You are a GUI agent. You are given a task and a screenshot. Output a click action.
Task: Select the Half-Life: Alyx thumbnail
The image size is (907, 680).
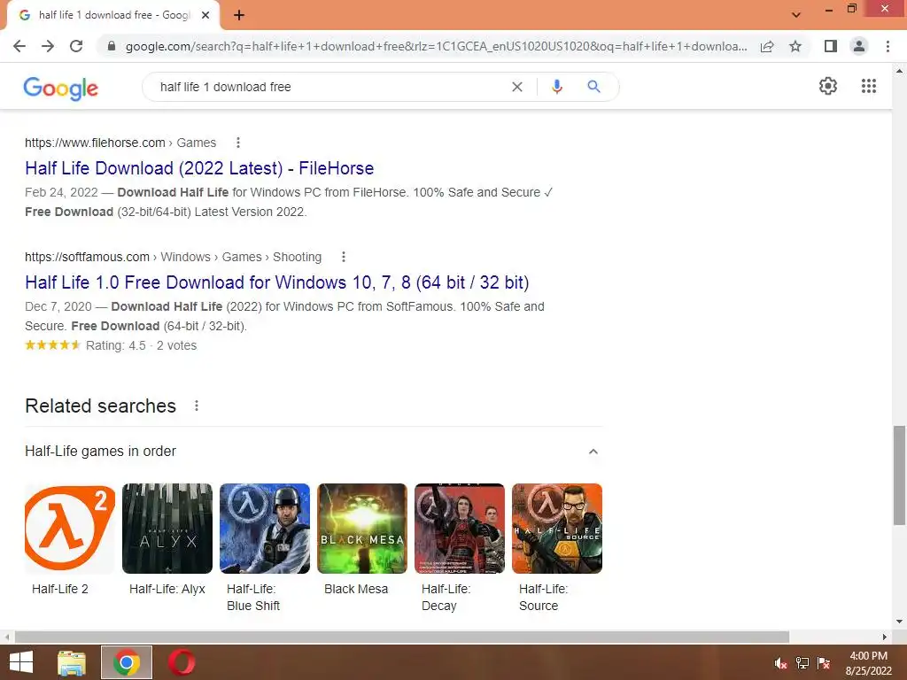[x=167, y=529]
